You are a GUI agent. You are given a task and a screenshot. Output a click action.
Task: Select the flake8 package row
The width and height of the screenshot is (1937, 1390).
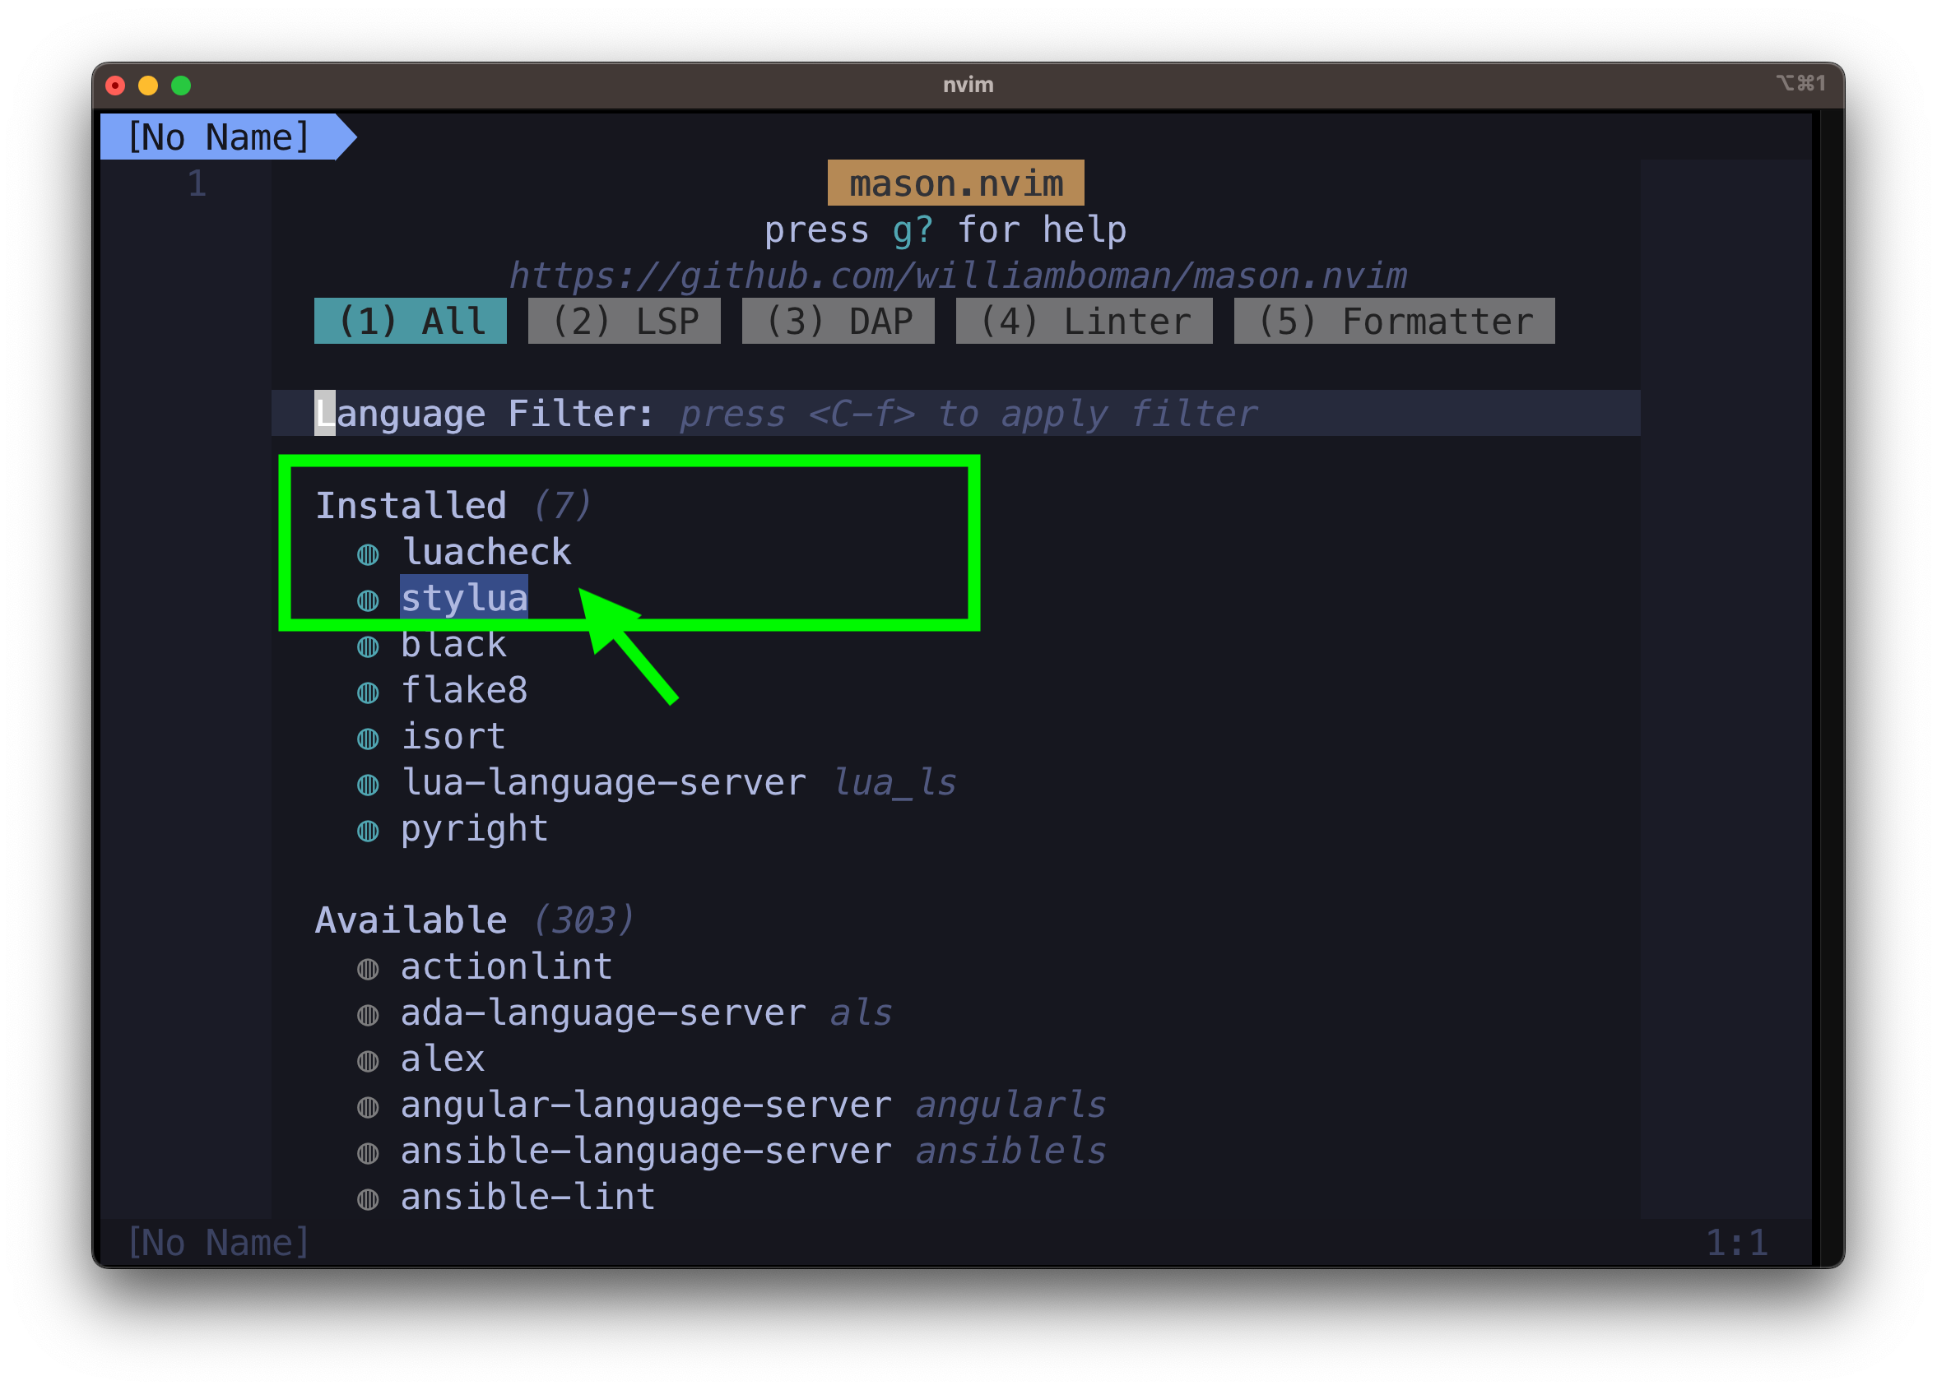[x=464, y=690]
